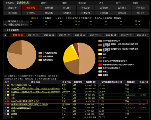Open 资本运作 page
The image size is (151, 120).
122,13
